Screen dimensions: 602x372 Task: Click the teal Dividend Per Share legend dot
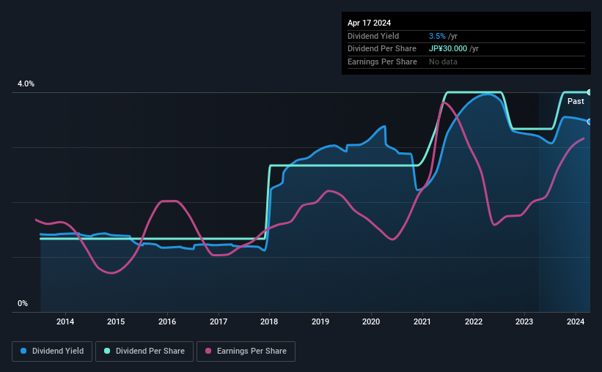107,351
